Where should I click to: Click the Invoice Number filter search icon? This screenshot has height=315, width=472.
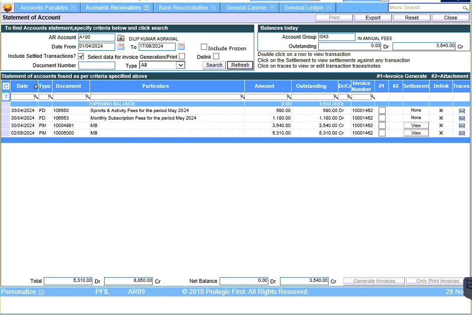click(x=372, y=97)
